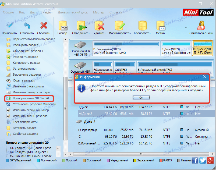Image resolution: width=216 pixels, height=170 pixels.
Task: Click Разделить раздел in sidebar
Action: [26, 57]
